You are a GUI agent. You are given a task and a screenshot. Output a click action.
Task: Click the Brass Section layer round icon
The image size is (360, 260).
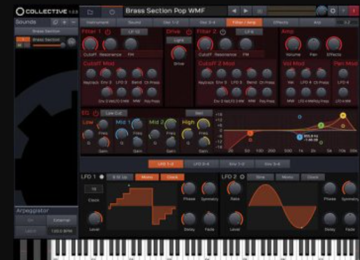point(72,42)
